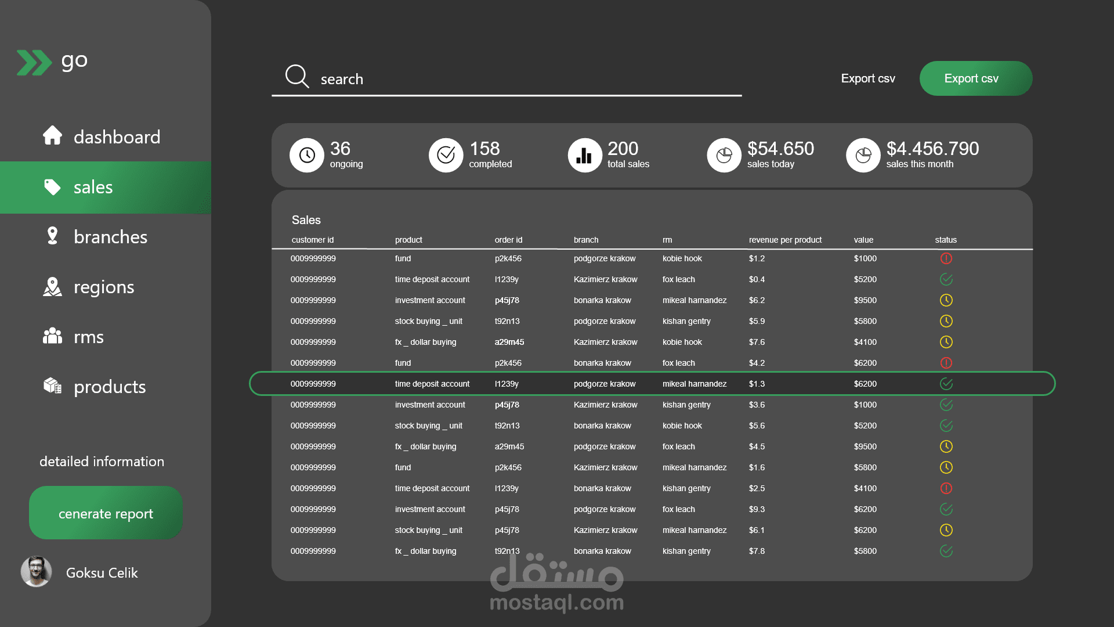The width and height of the screenshot is (1114, 627).
Task: Click pending clock status for stock buying $5800 row
Action: click(x=946, y=321)
